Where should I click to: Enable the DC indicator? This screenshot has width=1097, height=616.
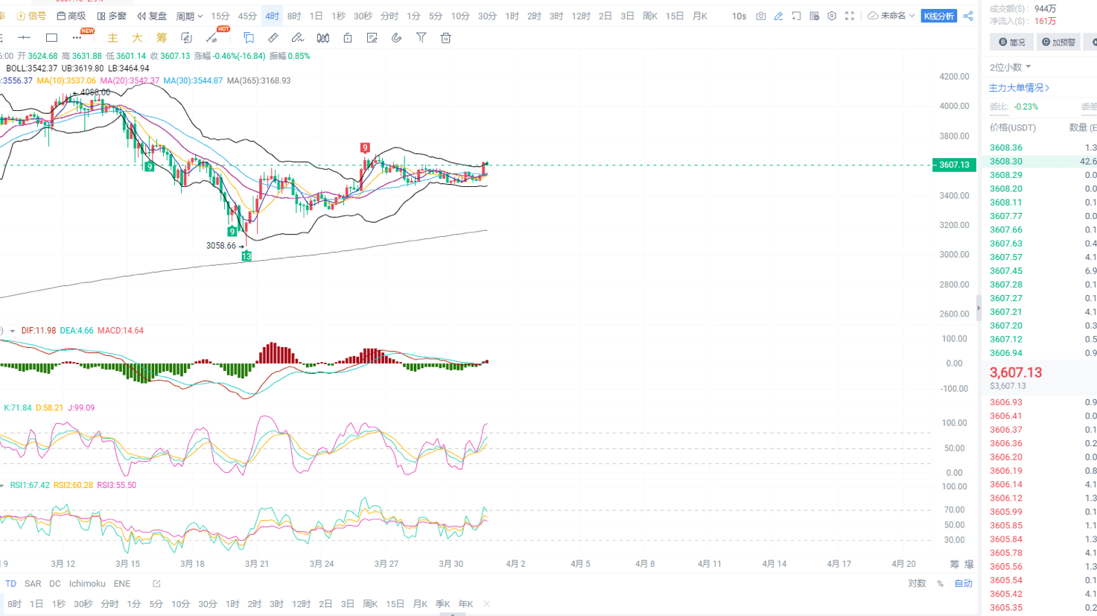tap(55, 584)
